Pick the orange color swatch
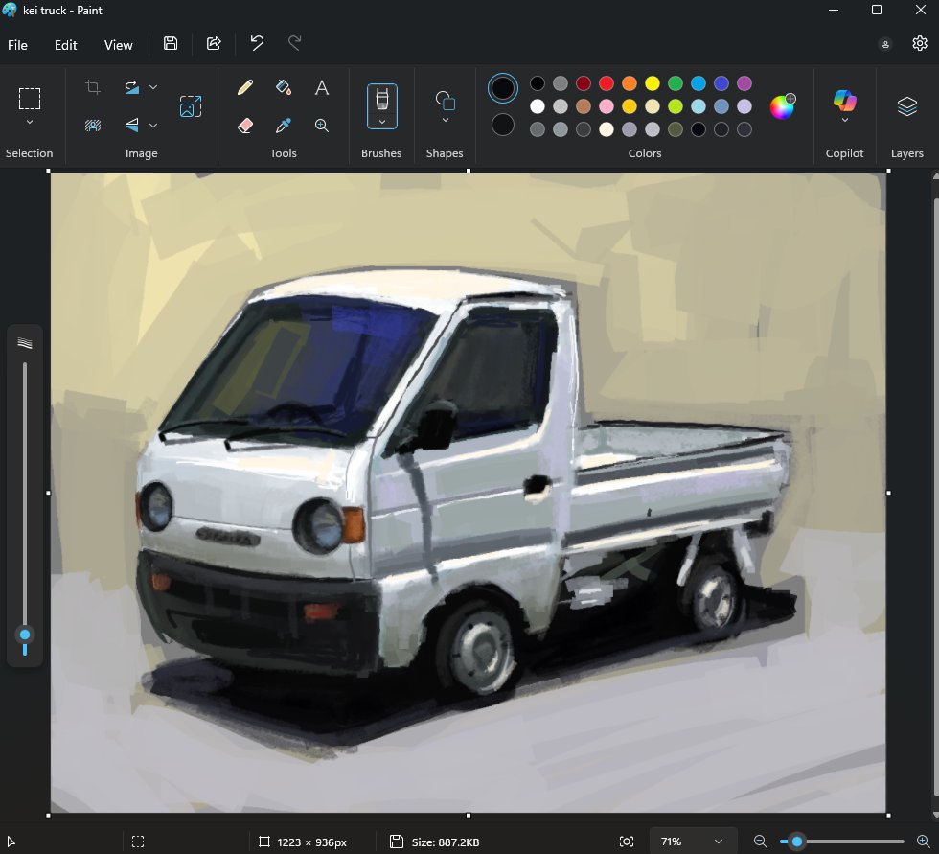 coord(630,83)
